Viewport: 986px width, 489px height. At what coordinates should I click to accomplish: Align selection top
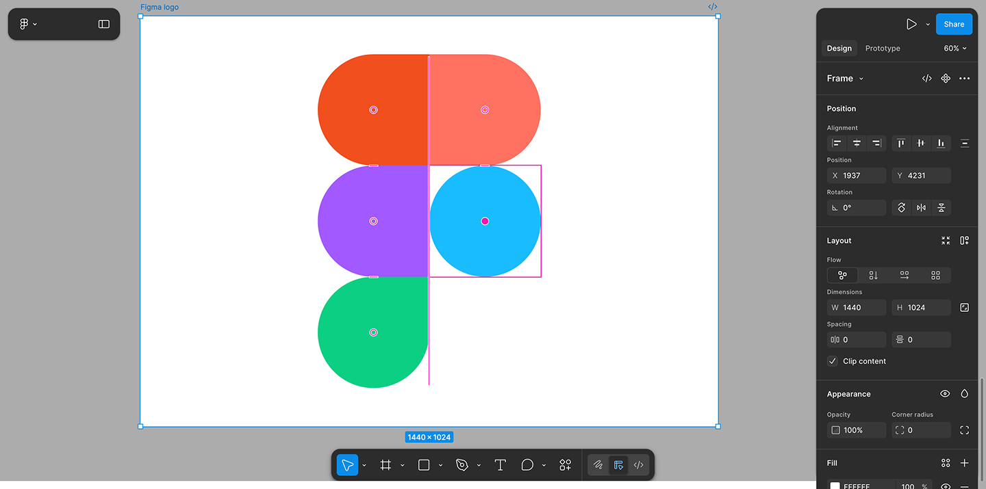coord(901,144)
